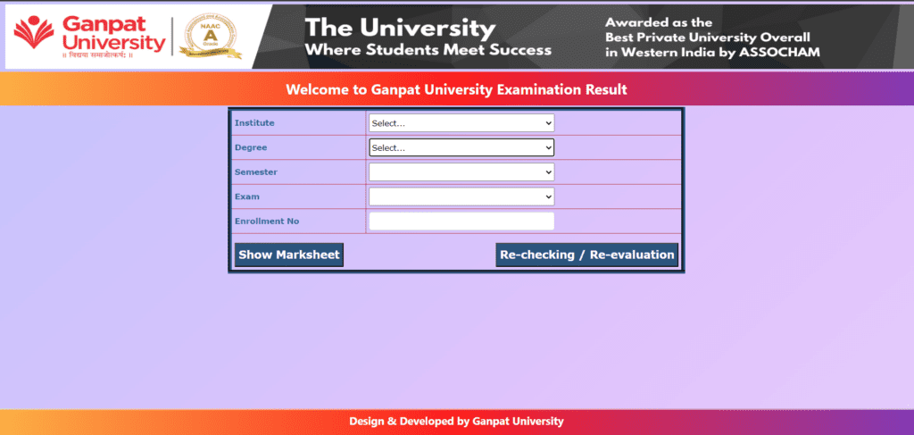Focus the Enrollment No input field

tap(461, 221)
